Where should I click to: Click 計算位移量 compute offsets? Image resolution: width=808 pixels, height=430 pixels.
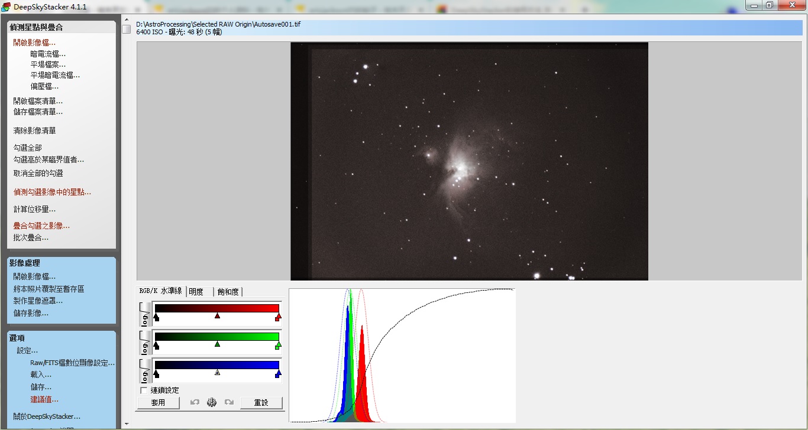(x=34, y=209)
